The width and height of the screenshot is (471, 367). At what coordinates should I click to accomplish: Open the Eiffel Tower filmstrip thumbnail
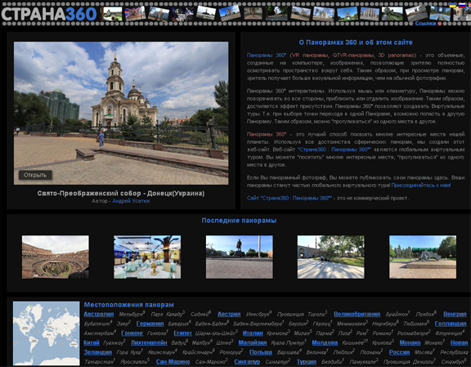click(x=348, y=14)
